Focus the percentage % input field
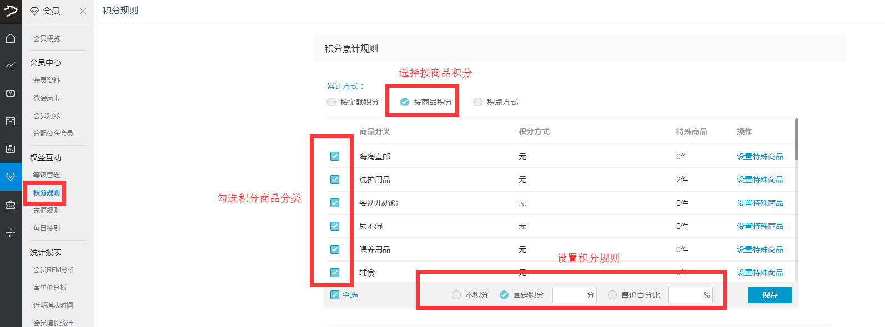Screen dimensions: 885x327 691,295
